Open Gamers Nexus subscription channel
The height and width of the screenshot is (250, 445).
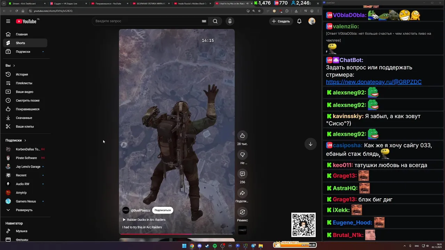click(x=25, y=201)
